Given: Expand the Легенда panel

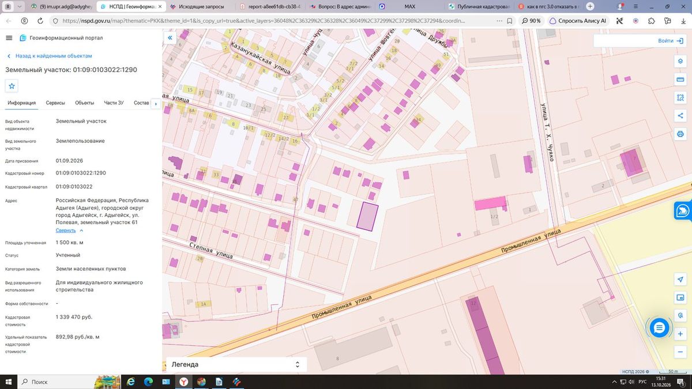Looking at the screenshot, I should pyautogui.click(x=236, y=365).
